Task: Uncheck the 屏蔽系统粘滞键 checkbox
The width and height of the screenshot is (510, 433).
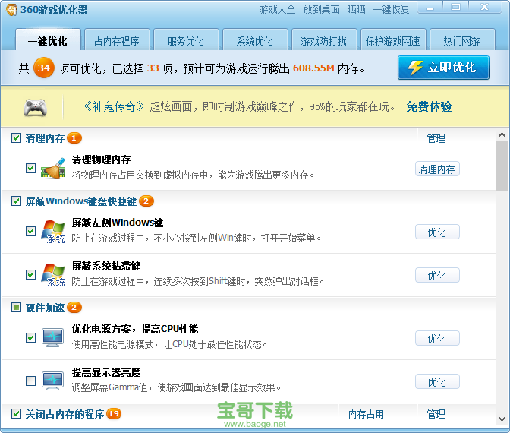Action: click(x=30, y=274)
